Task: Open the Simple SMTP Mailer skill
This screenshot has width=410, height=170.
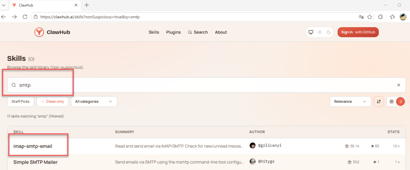Action: tap(35, 162)
